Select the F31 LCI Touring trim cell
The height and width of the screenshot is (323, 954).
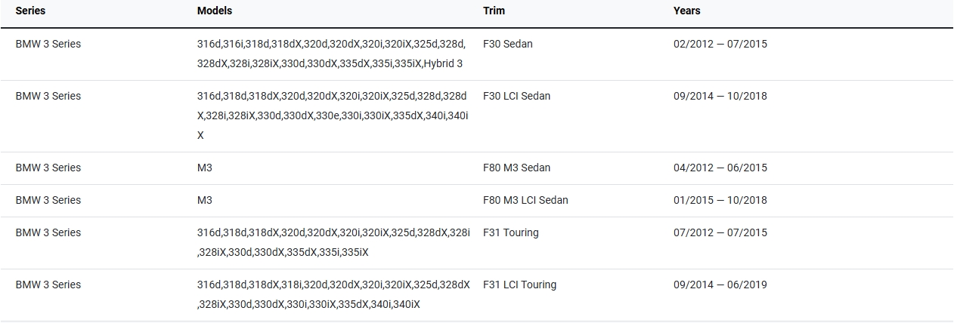click(520, 285)
